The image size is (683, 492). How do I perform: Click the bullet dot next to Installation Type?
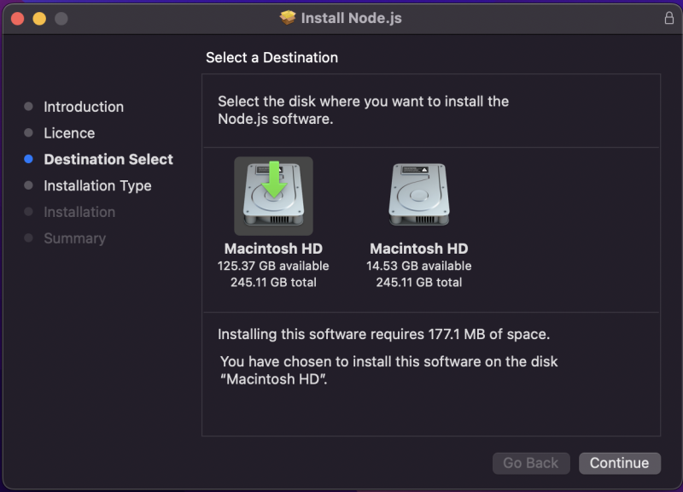(x=28, y=186)
